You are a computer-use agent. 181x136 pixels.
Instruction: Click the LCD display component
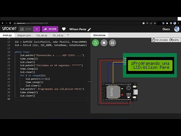[150, 65]
